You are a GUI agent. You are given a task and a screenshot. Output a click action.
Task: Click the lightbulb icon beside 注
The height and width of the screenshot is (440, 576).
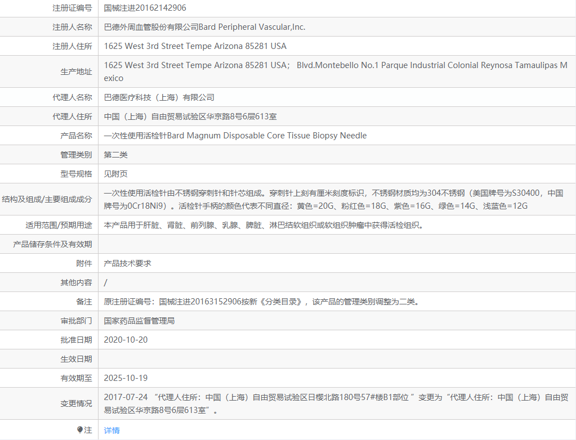click(80, 429)
